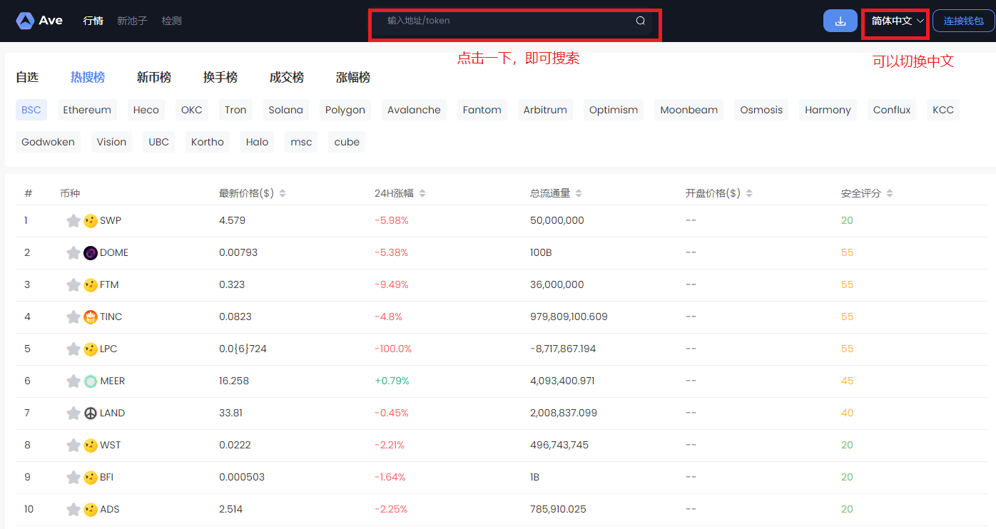Click the WST token emoji icon
The height and width of the screenshot is (529, 996).
point(91,446)
